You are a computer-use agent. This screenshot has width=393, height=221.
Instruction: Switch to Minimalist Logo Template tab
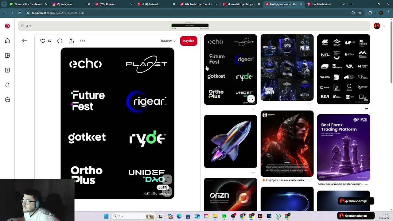[240, 4]
